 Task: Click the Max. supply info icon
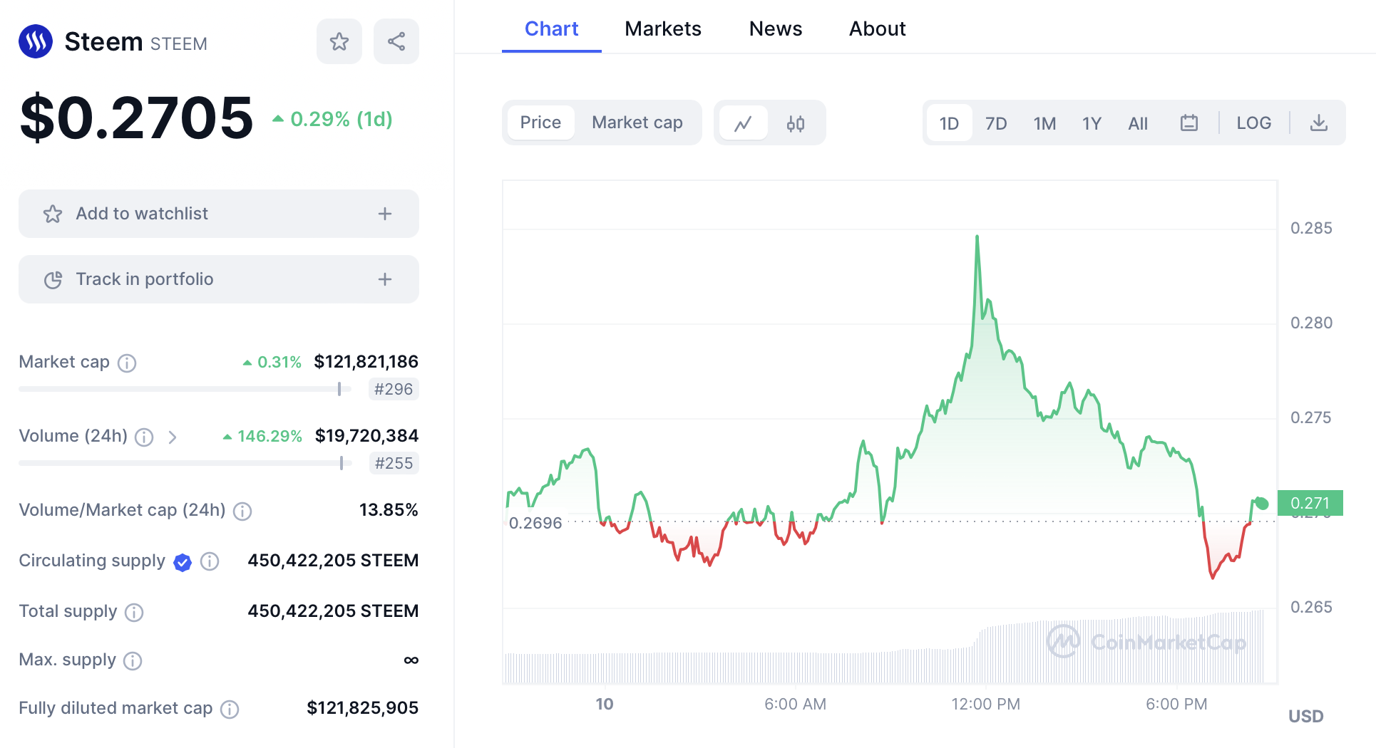click(x=133, y=661)
